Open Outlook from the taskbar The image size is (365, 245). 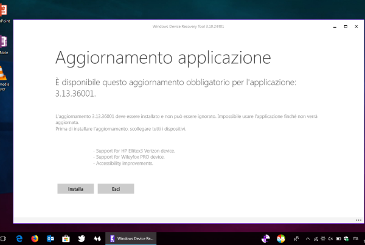point(50,238)
